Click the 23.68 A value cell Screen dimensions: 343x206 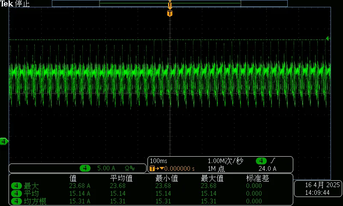click(x=80, y=186)
